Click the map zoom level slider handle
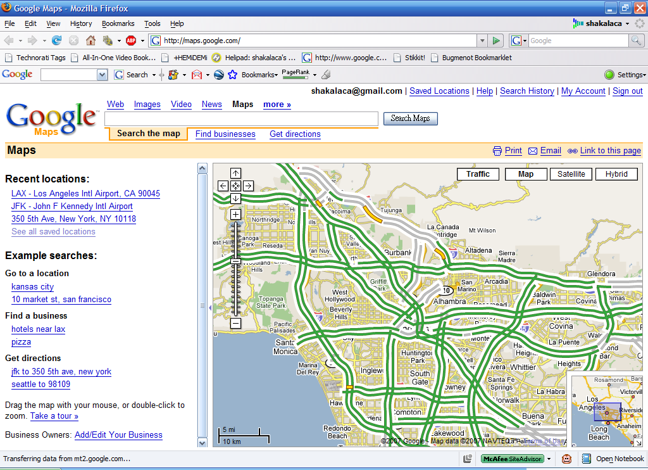Viewport: 648px width, 470px height. [235, 261]
